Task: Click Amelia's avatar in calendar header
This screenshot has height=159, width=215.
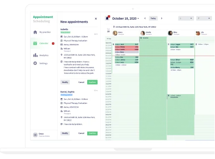Action: point(143,33)
